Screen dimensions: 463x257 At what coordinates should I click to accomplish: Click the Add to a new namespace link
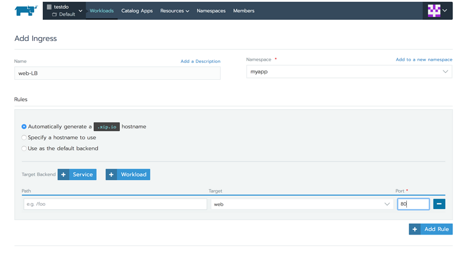pos(424,59)
